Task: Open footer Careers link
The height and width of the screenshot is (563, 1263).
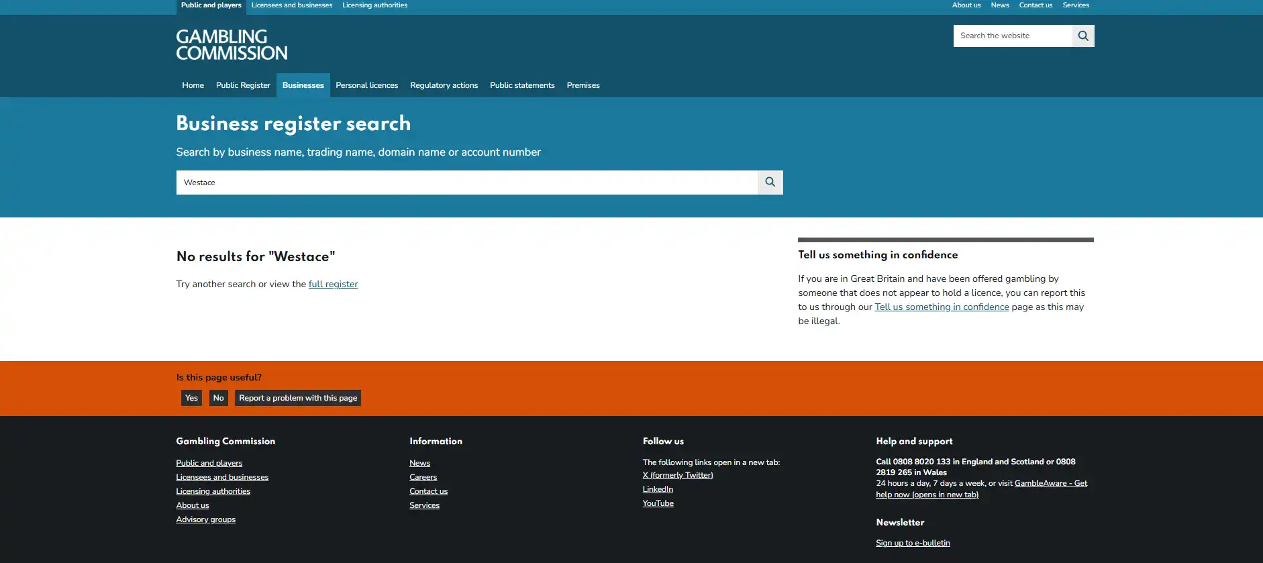Action: coord(423,477)
